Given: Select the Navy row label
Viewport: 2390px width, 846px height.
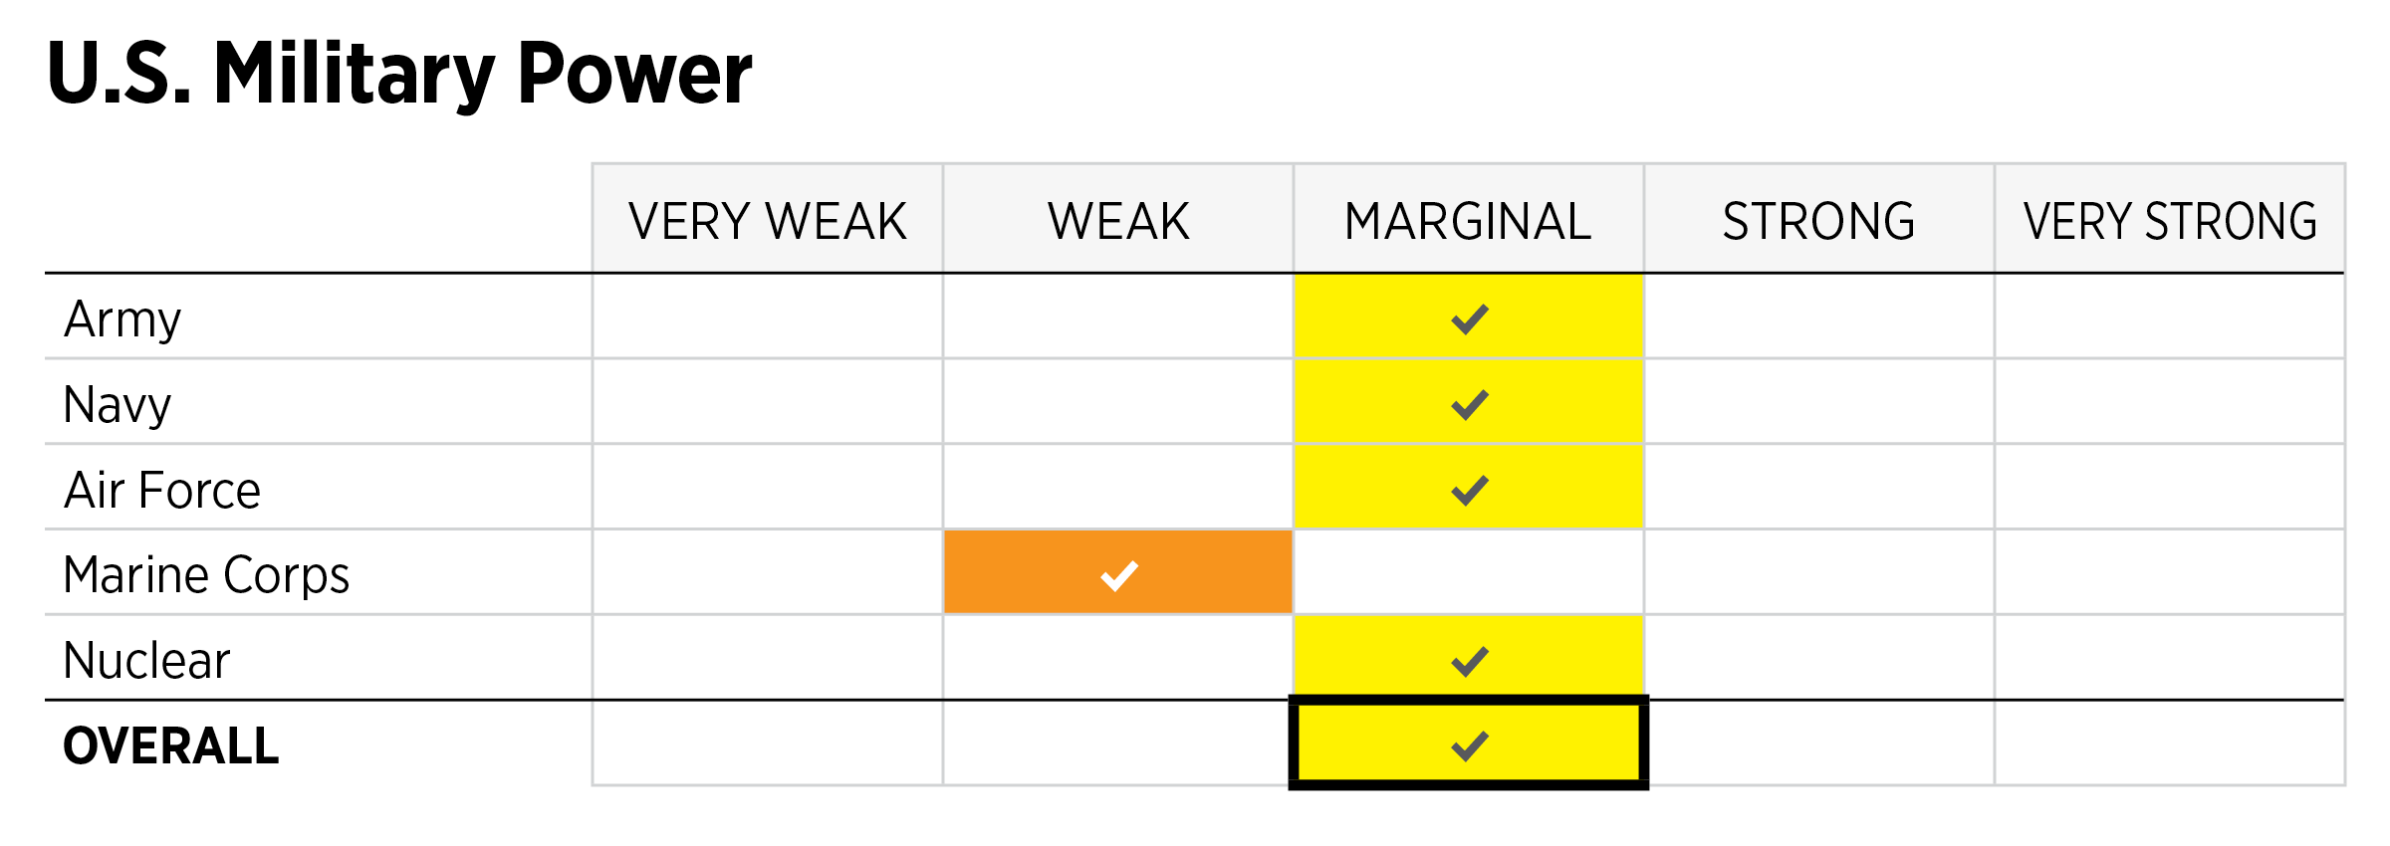Looking at the screenshot, I should pos(118,405).
